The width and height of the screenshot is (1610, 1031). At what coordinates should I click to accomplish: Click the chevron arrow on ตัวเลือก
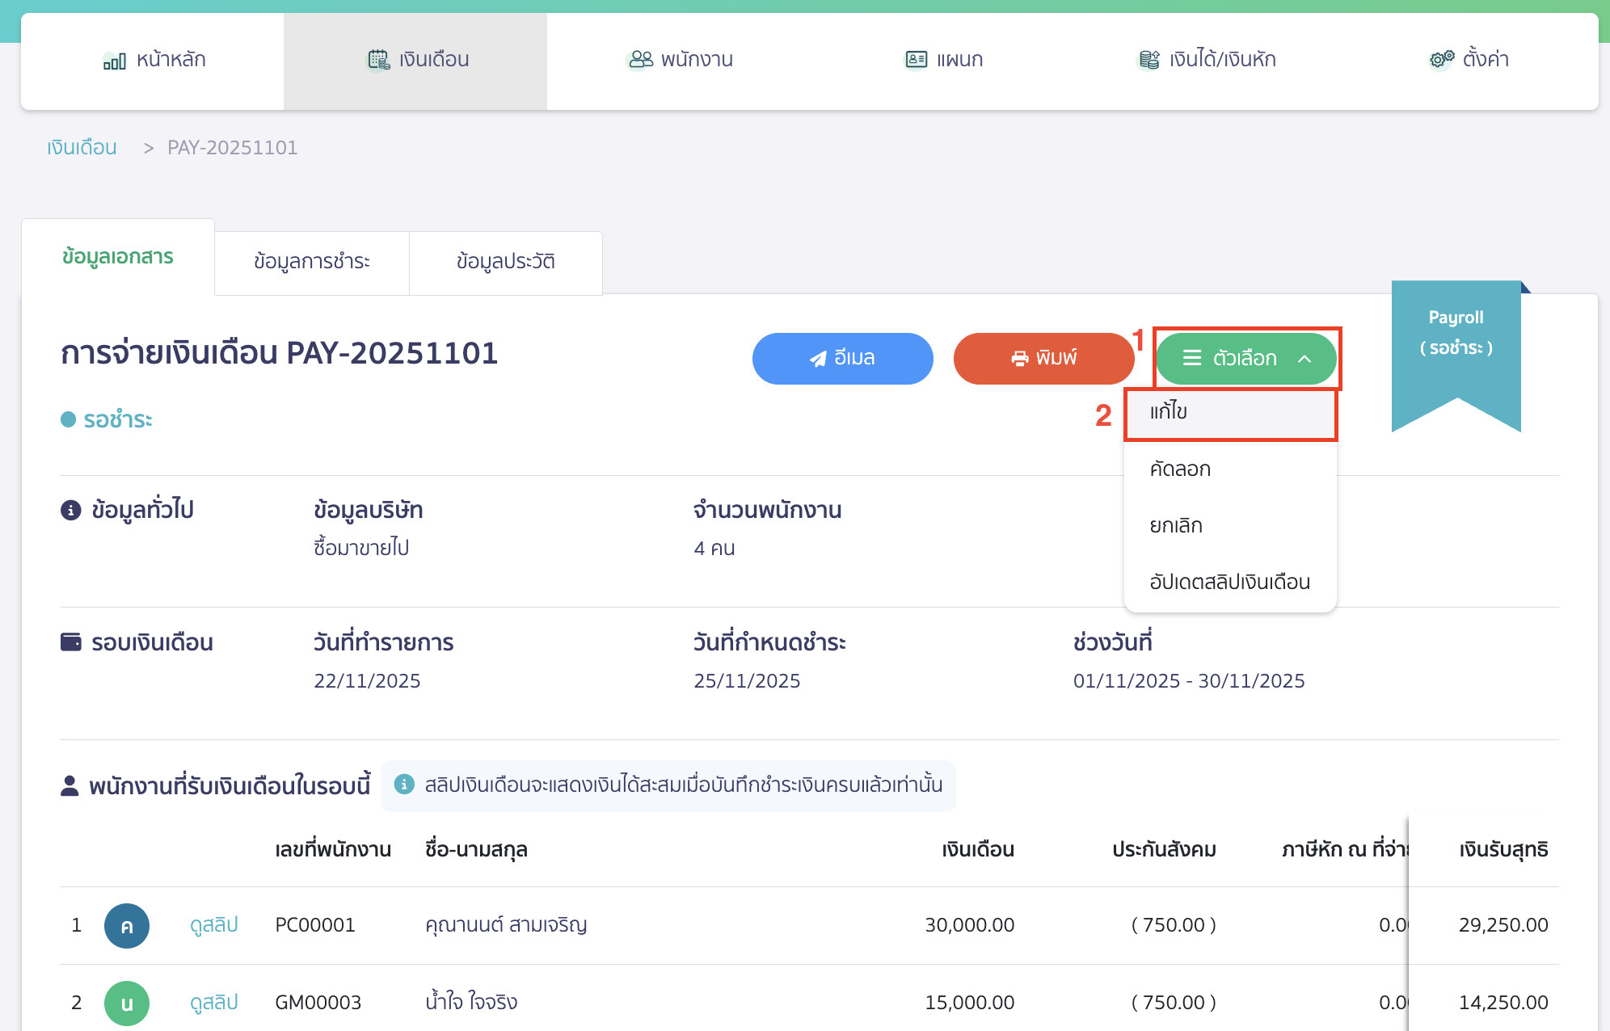click(1304, 359)
